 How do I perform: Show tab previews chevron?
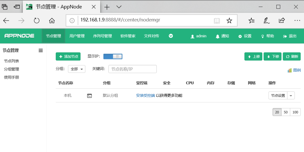click(119, 7)
